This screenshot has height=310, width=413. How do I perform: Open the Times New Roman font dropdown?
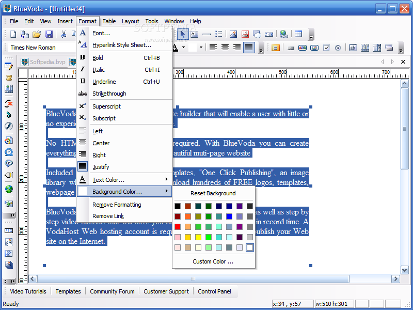pyautogui.click(x=33, y=48)
